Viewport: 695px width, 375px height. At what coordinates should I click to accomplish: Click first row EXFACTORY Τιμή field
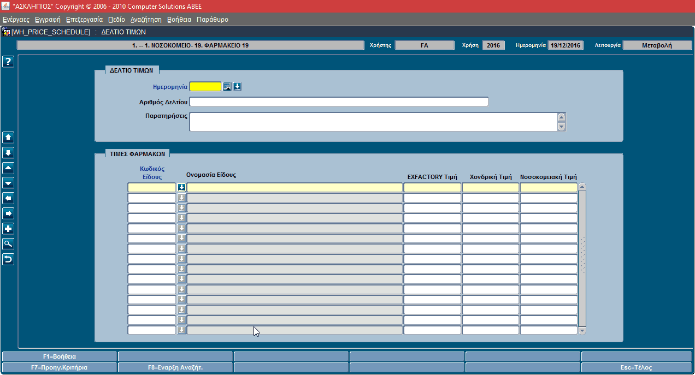click(432, 187)
